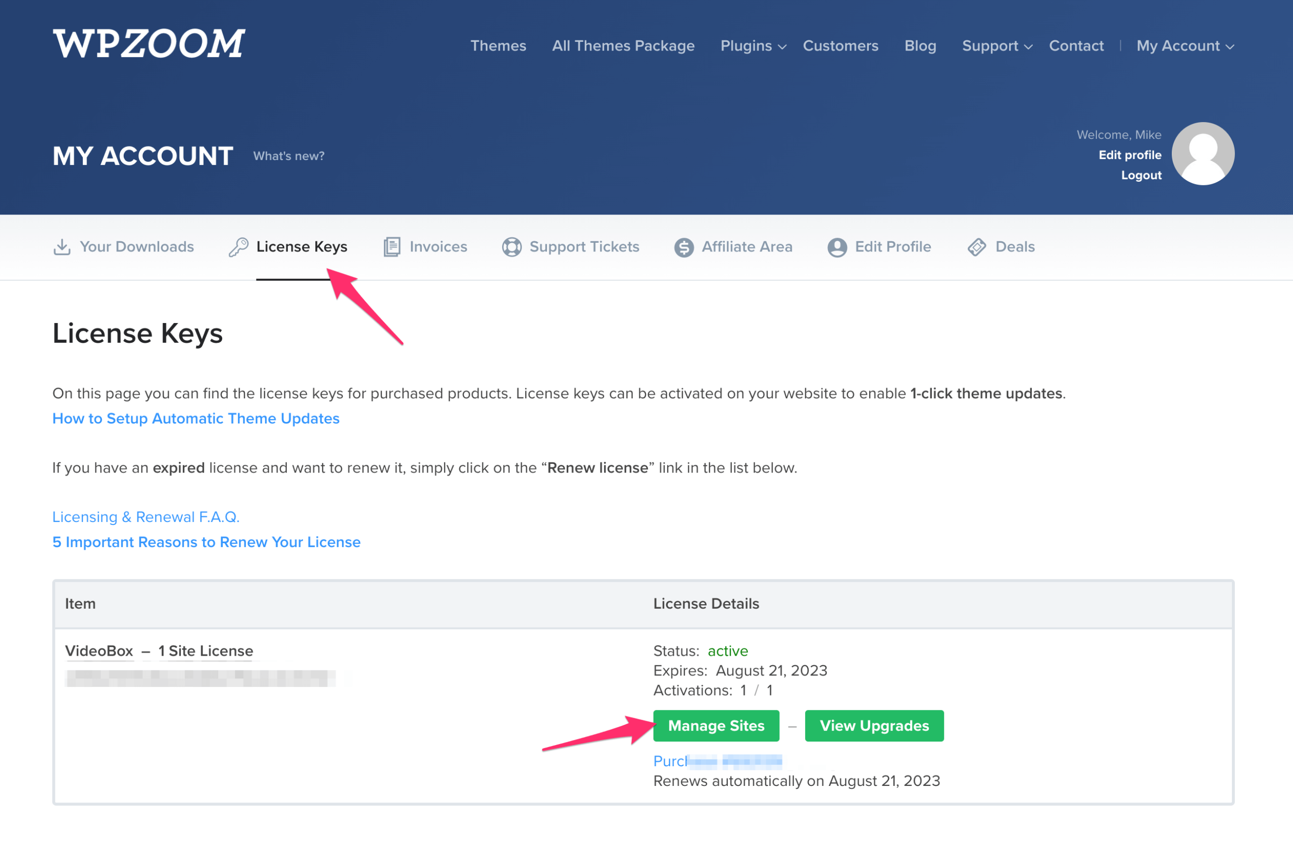Open All Themes Package page
This screenshot has height=846, width=1293.
click(623, 45)
